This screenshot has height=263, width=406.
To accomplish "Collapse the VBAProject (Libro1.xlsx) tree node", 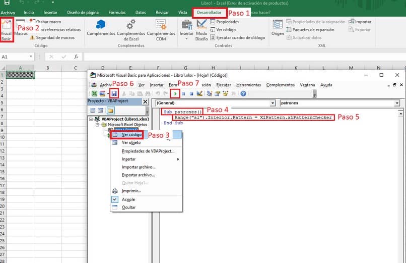I will 91,119.
